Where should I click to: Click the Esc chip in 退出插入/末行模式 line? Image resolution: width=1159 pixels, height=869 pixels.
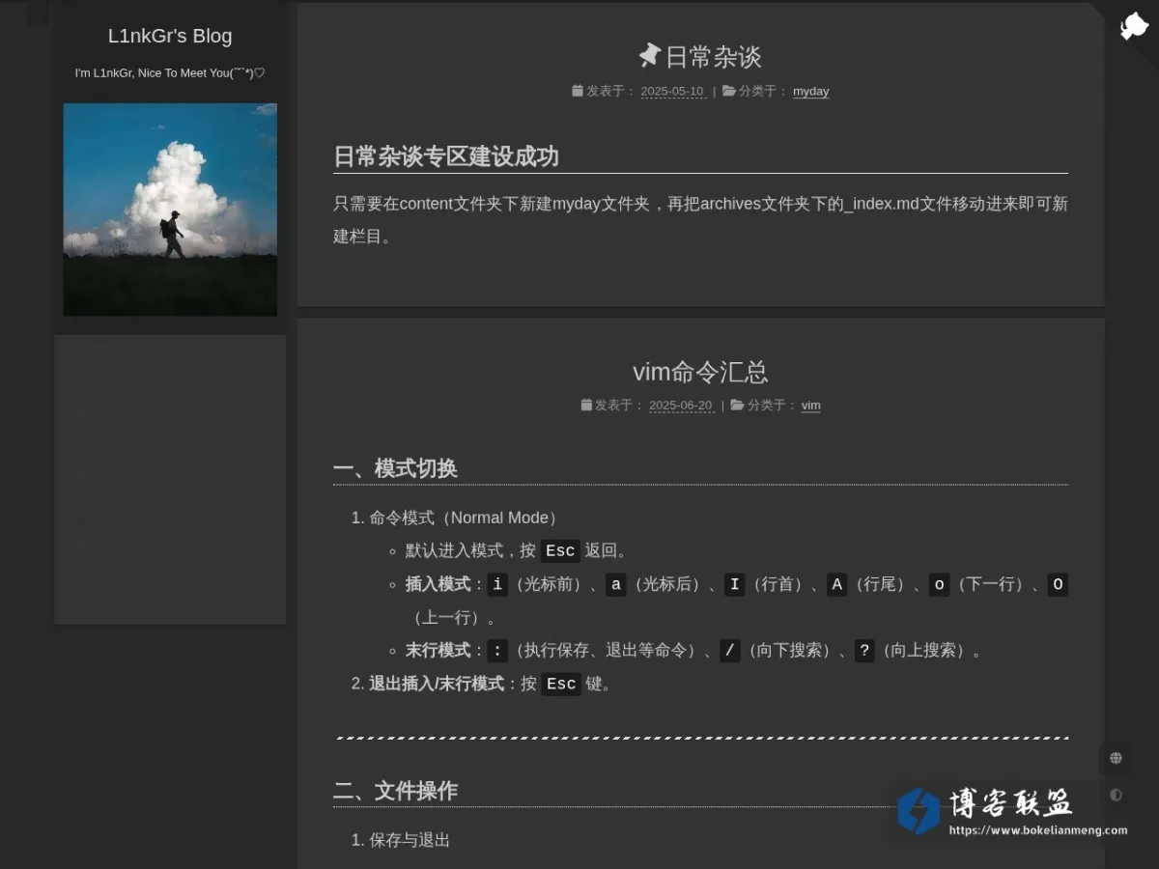(561, 684)
